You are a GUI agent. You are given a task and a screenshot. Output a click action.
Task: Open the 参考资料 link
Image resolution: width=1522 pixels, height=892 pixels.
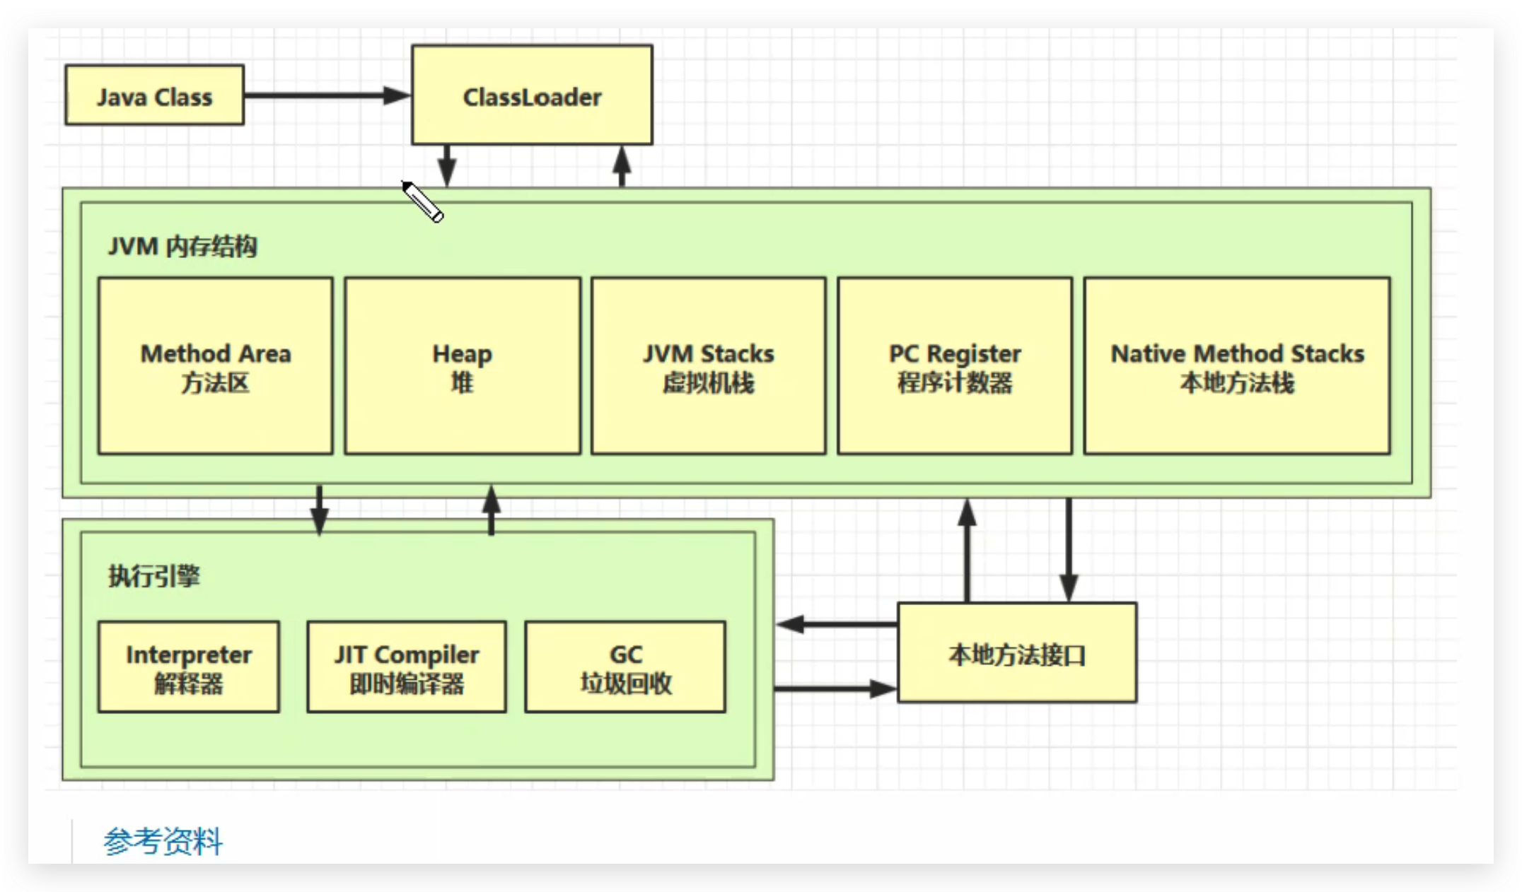pos(162,842)
